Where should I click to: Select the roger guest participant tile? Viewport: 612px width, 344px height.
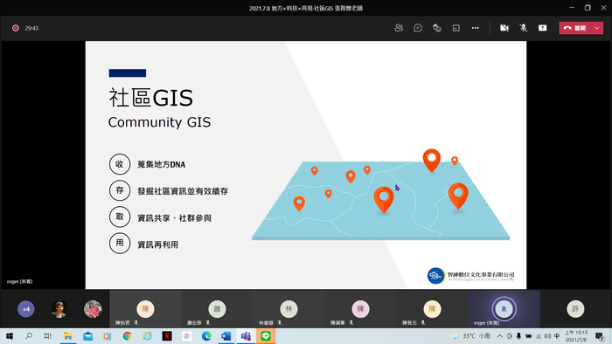tap(504, 309)
